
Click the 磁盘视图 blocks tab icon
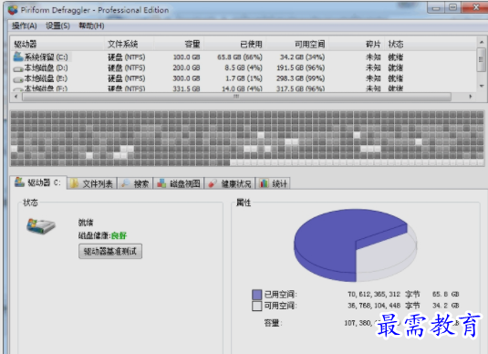coord(161,183)
